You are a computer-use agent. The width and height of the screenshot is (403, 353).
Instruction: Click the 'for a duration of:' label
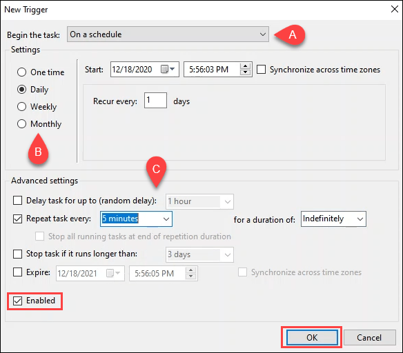[264, 220]
